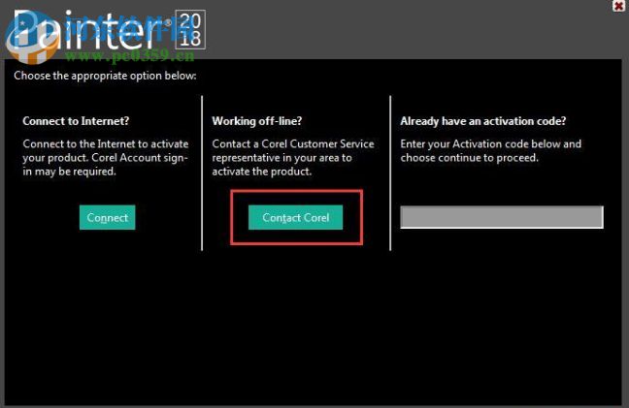This screenshot has width=629, height=408.
Task: Click 'Choose the appropriate option below:' text
Action: [105, 76]
